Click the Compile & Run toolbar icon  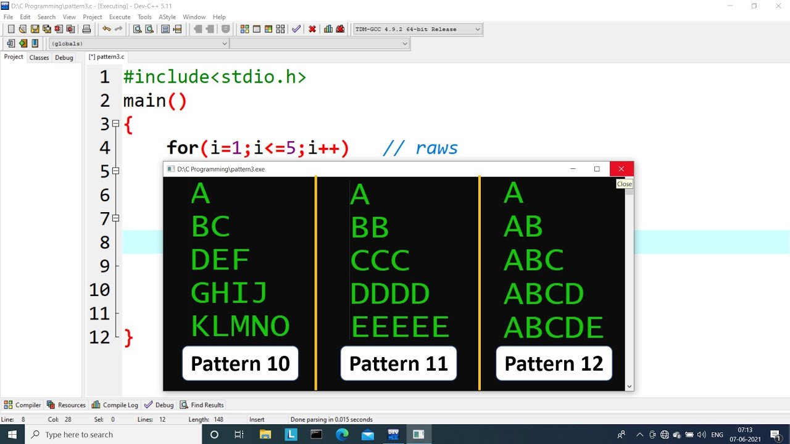(268, 29)
